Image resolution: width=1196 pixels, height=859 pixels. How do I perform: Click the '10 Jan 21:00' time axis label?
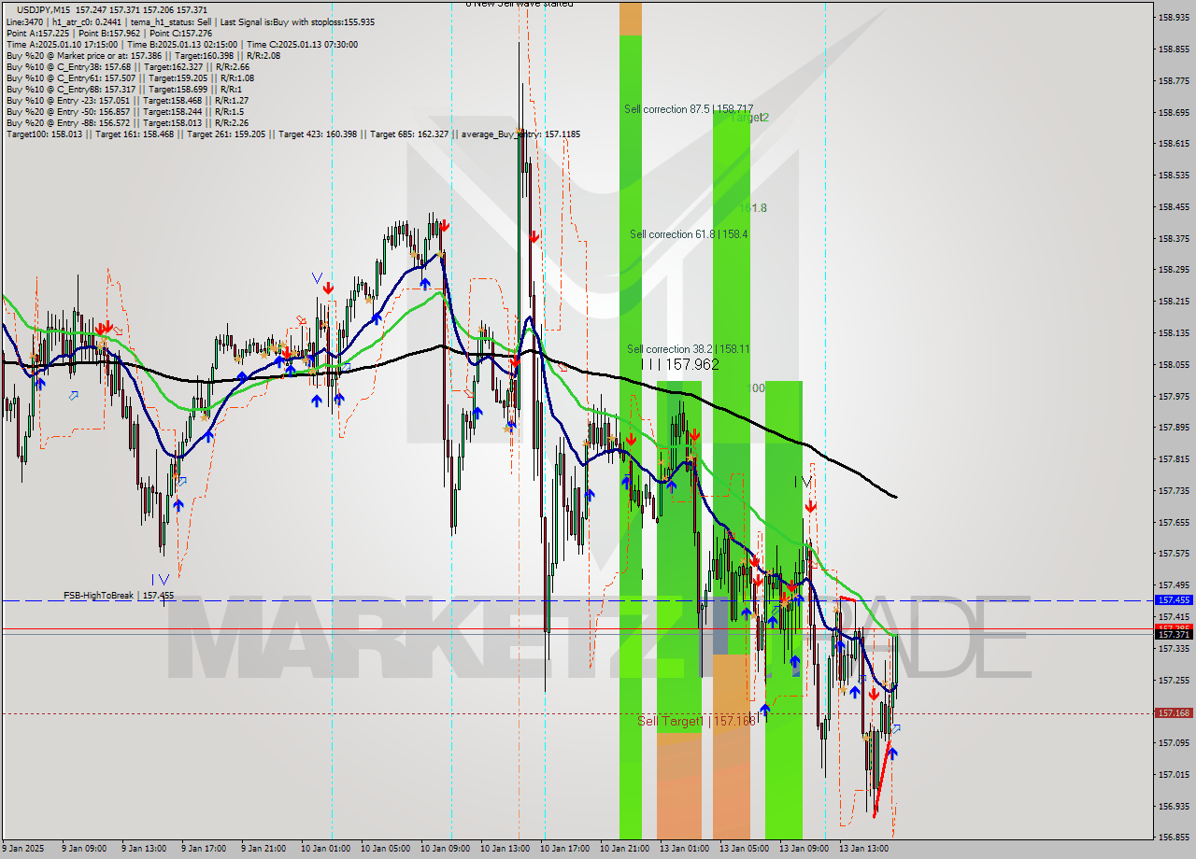[625, 849]
